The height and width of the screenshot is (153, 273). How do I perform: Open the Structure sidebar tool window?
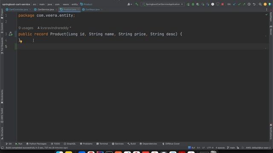[x=2, y=133]
